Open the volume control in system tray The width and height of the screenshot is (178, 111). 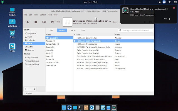pyautogui.click(x=175, y=2)
